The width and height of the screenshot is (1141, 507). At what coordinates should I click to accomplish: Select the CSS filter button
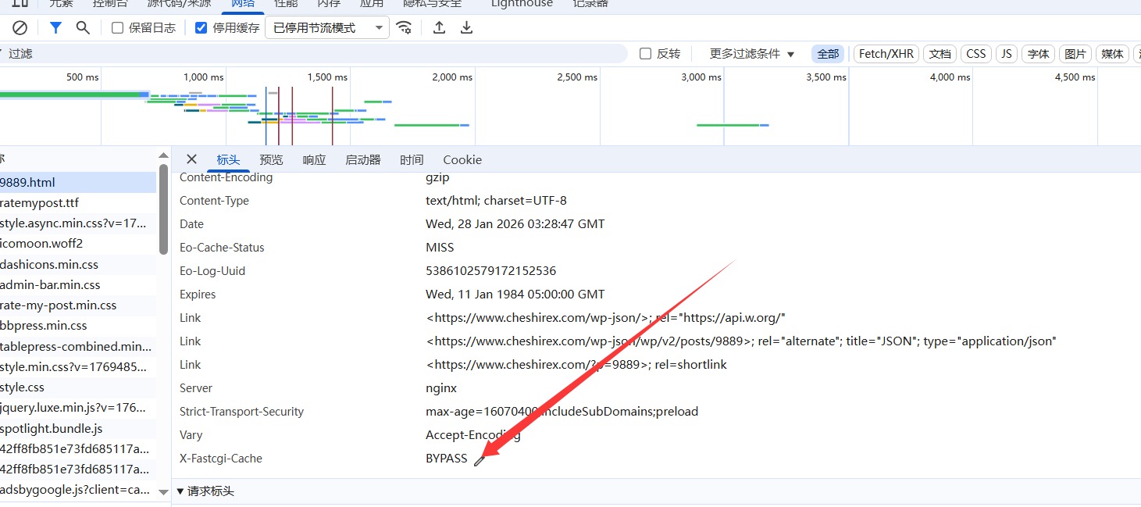pos(976,54)
